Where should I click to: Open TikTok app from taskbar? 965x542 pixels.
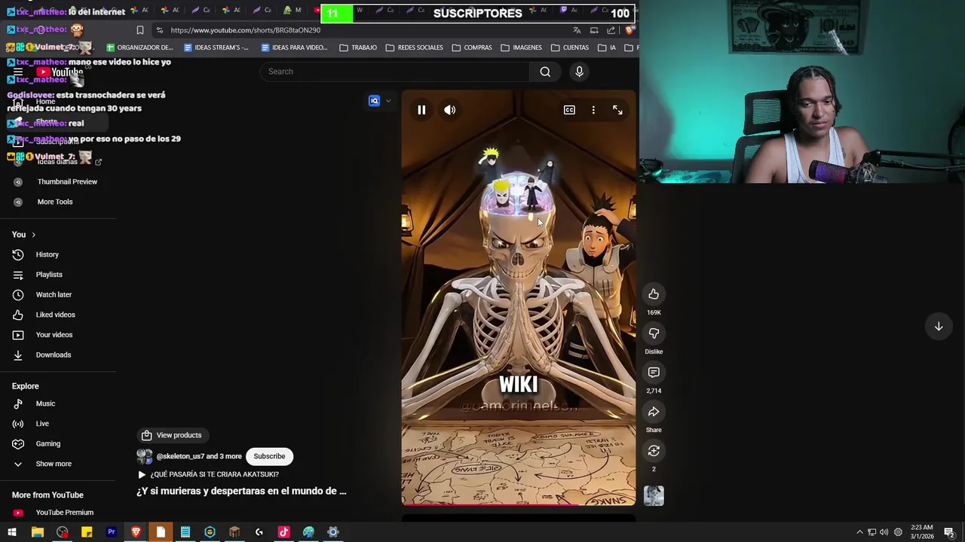click(x=283, y=532)
